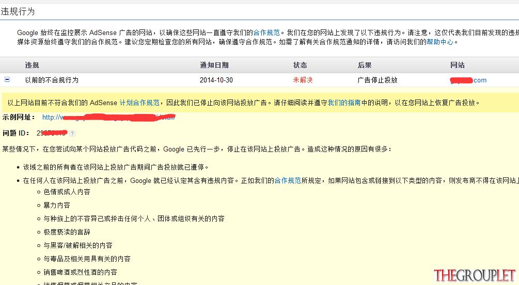Click the 网站 column header
This screenshot has width=519, height=285.
coord(457,65)
